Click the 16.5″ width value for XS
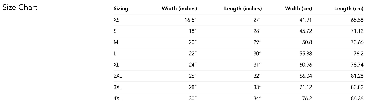This screenshot has width=372, height=107. pos(191,20)
